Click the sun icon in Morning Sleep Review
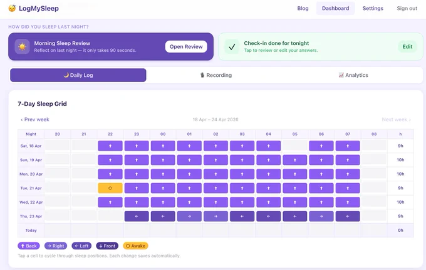The width and height of the screenshot is (426, 270). pos(22,47)
